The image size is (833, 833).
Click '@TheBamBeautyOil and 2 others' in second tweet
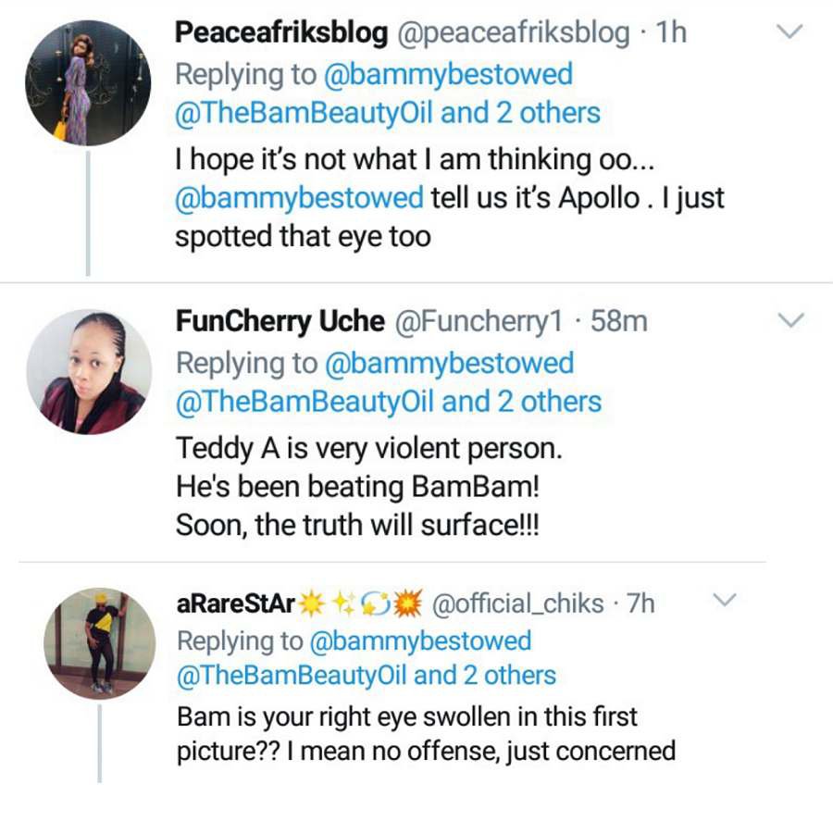[x=388, y=402]
